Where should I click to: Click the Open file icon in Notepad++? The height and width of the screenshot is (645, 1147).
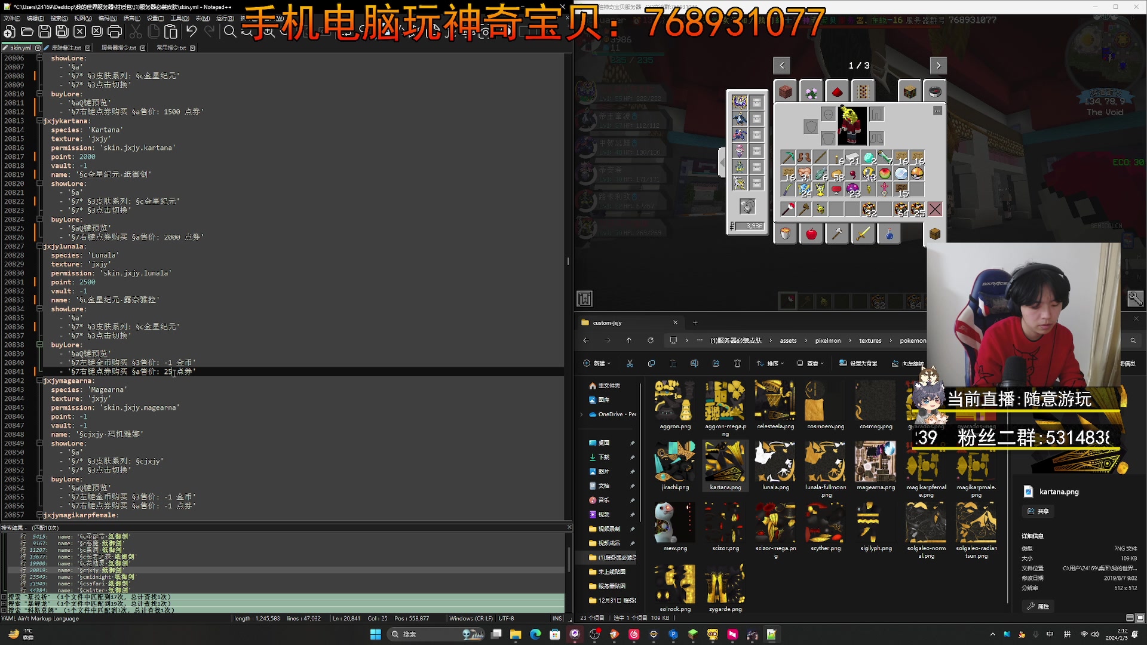[27, 32]
